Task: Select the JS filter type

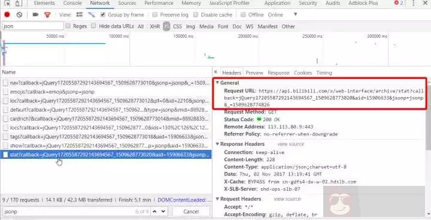Action: point(166,26)
